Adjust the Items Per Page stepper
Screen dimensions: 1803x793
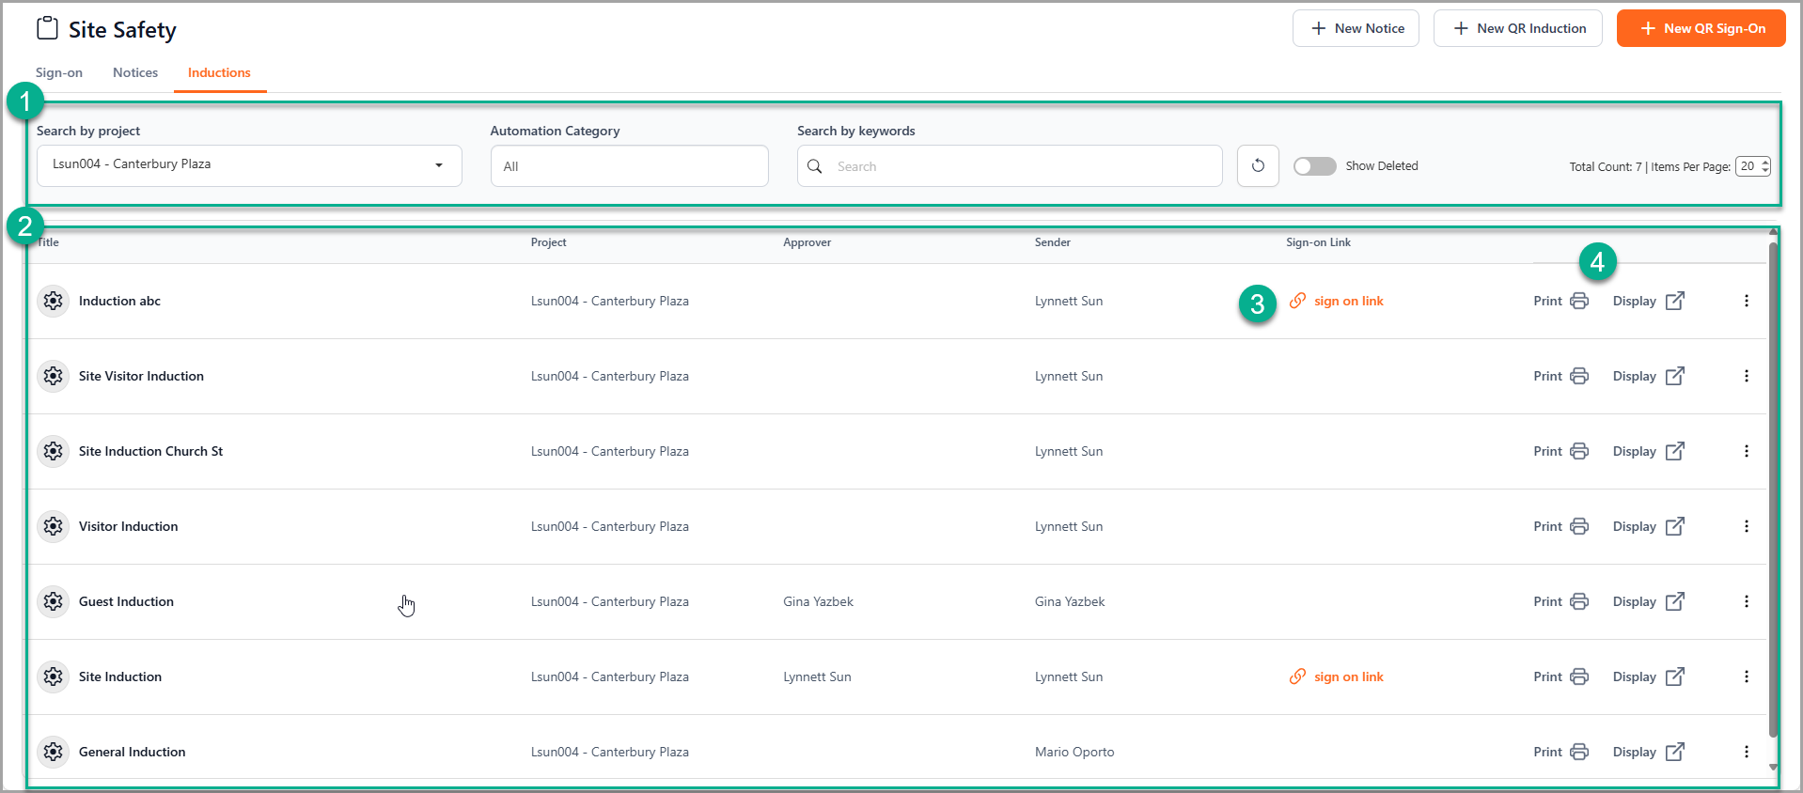point(1752,166)
